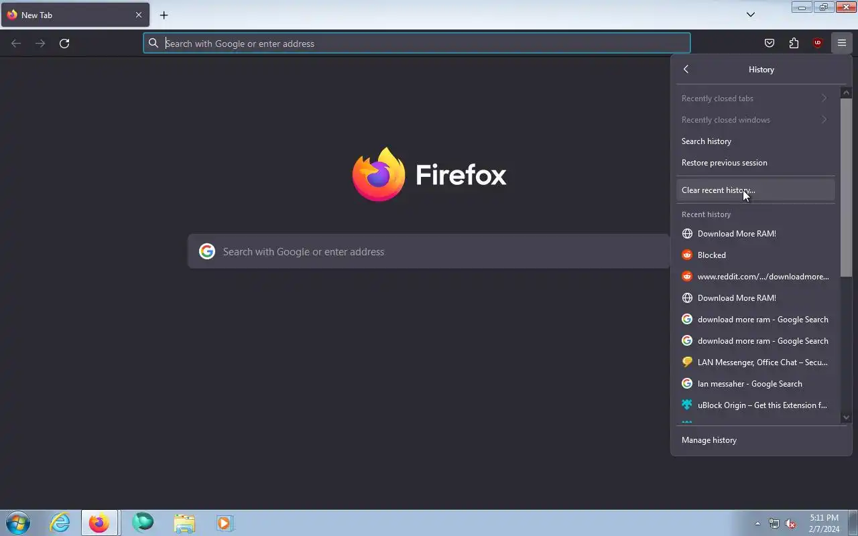Click the history panel scrollbar thumb
The width and height of the screenshot is (858, 536).
(846, 188)
